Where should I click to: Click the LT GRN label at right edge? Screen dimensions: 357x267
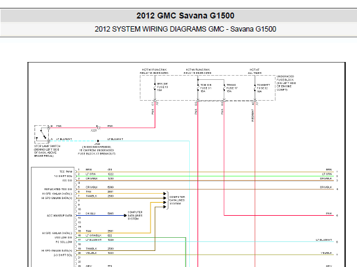point(327,174)
